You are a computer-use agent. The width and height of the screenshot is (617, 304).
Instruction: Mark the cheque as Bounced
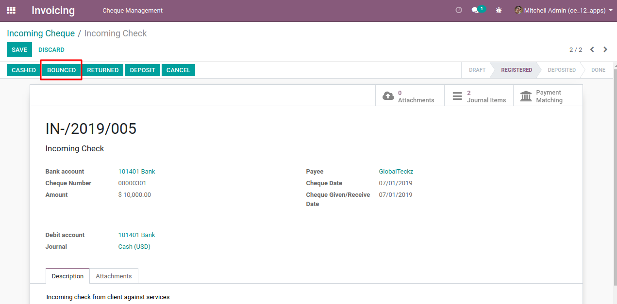62,70
